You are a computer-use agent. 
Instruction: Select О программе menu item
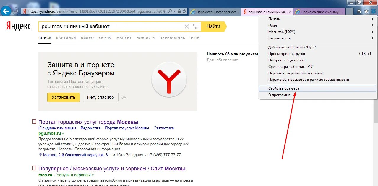pos(317,95)
